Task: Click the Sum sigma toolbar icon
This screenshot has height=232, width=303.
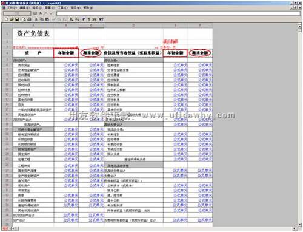Action: tap(71, 19)
